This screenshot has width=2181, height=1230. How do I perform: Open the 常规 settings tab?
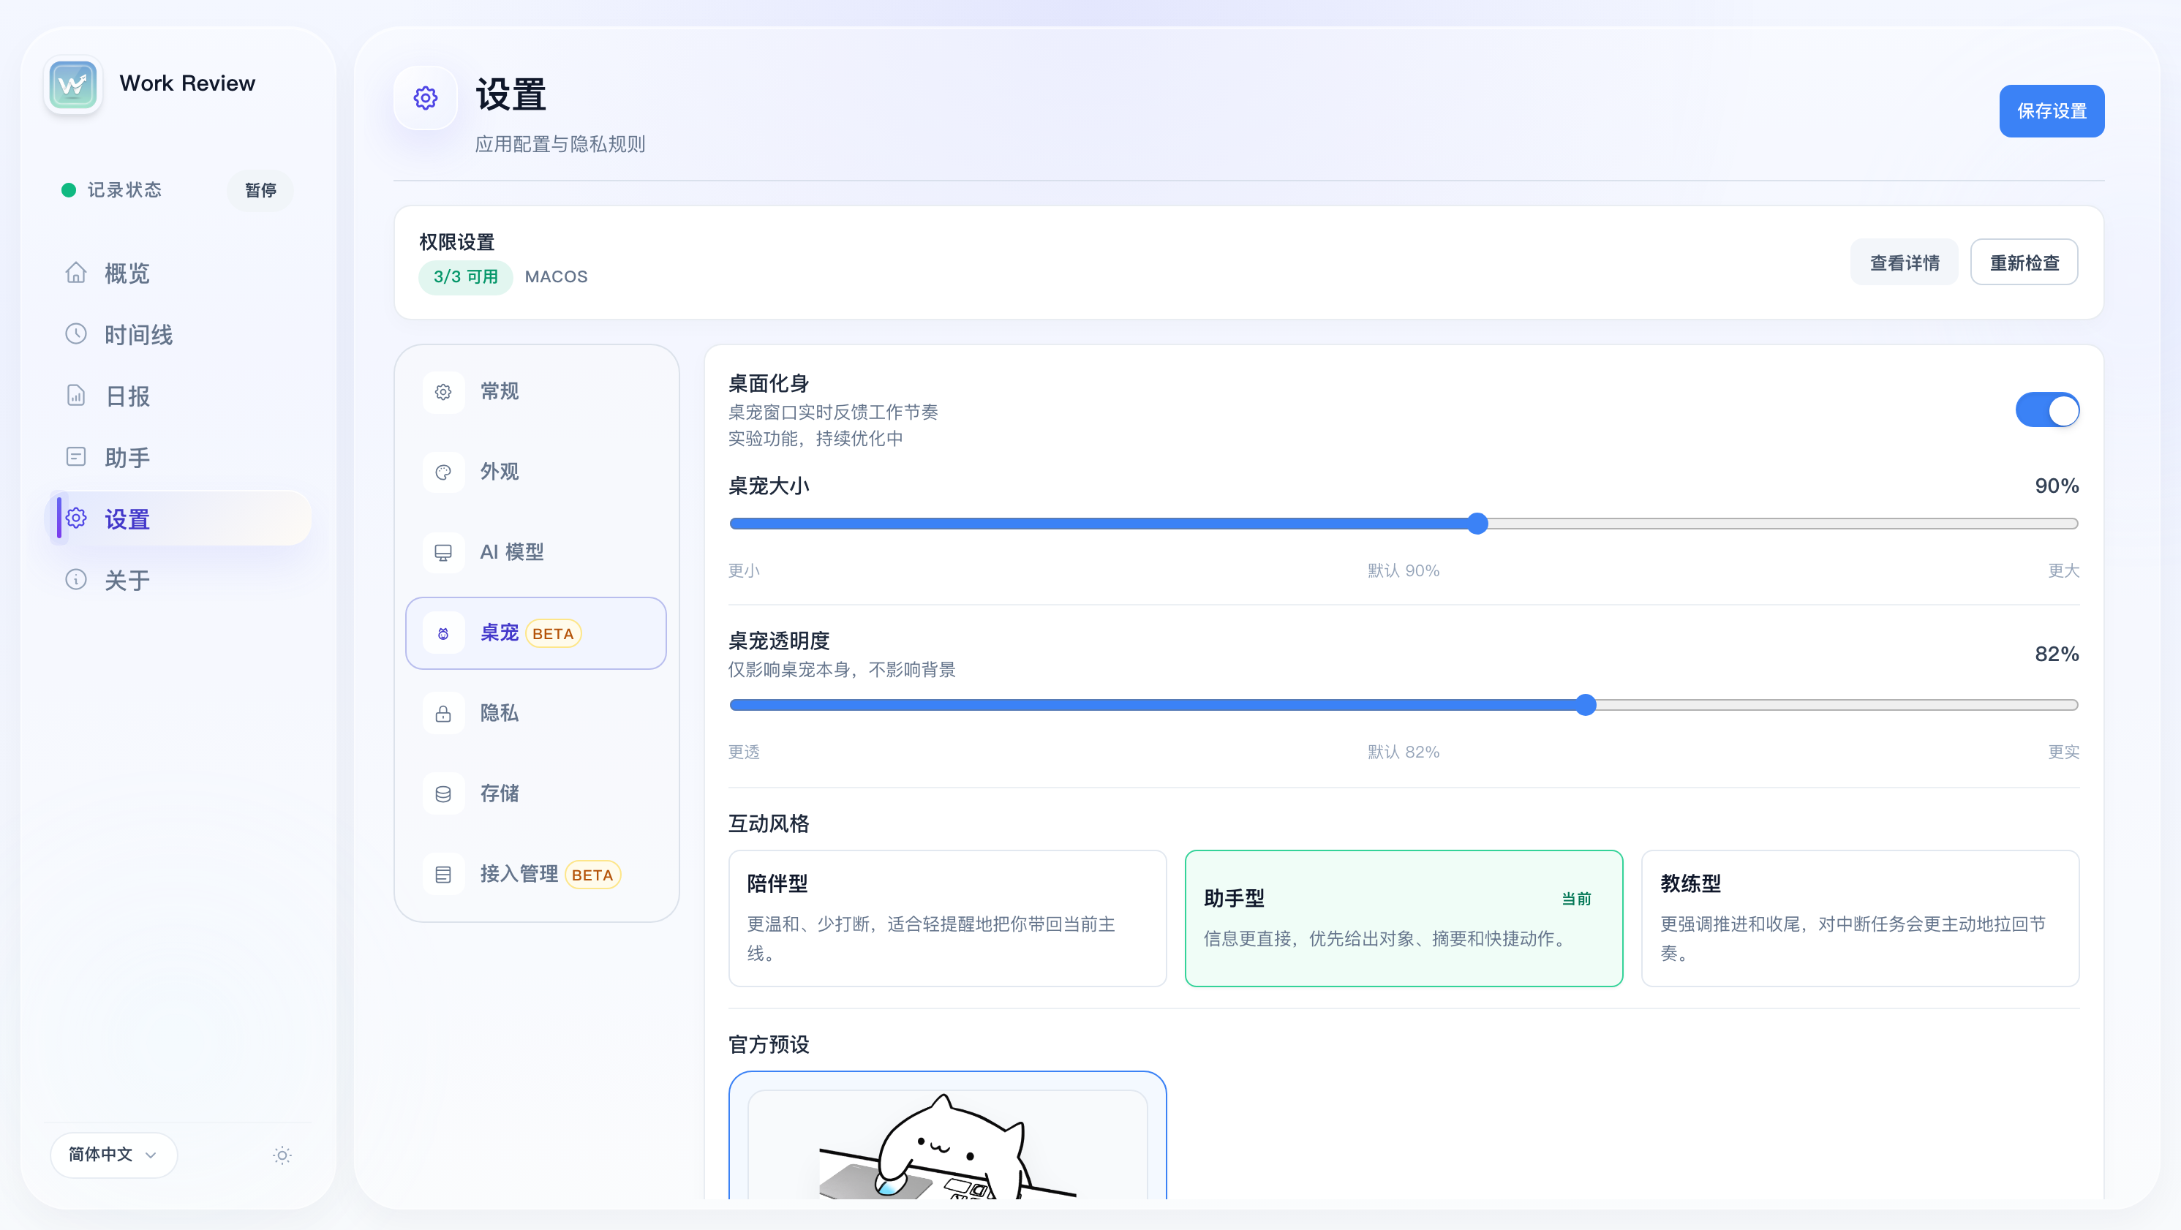click(536, 392)
